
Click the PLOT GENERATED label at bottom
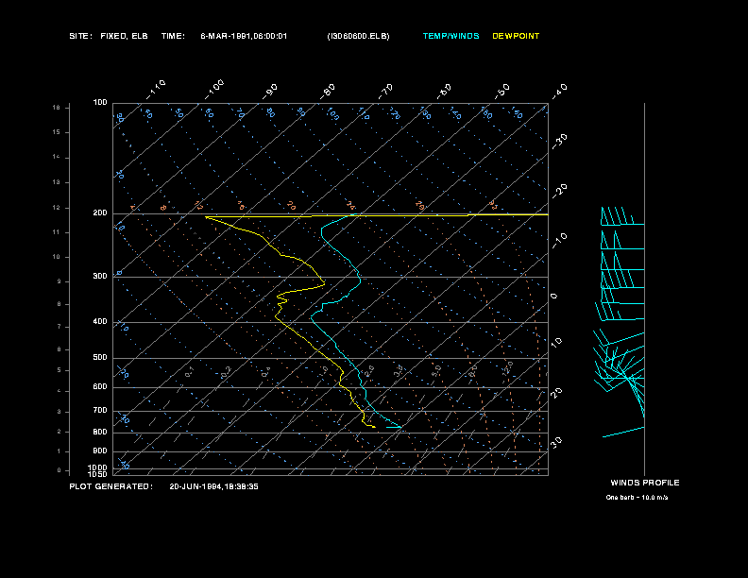tap(110, 486)
